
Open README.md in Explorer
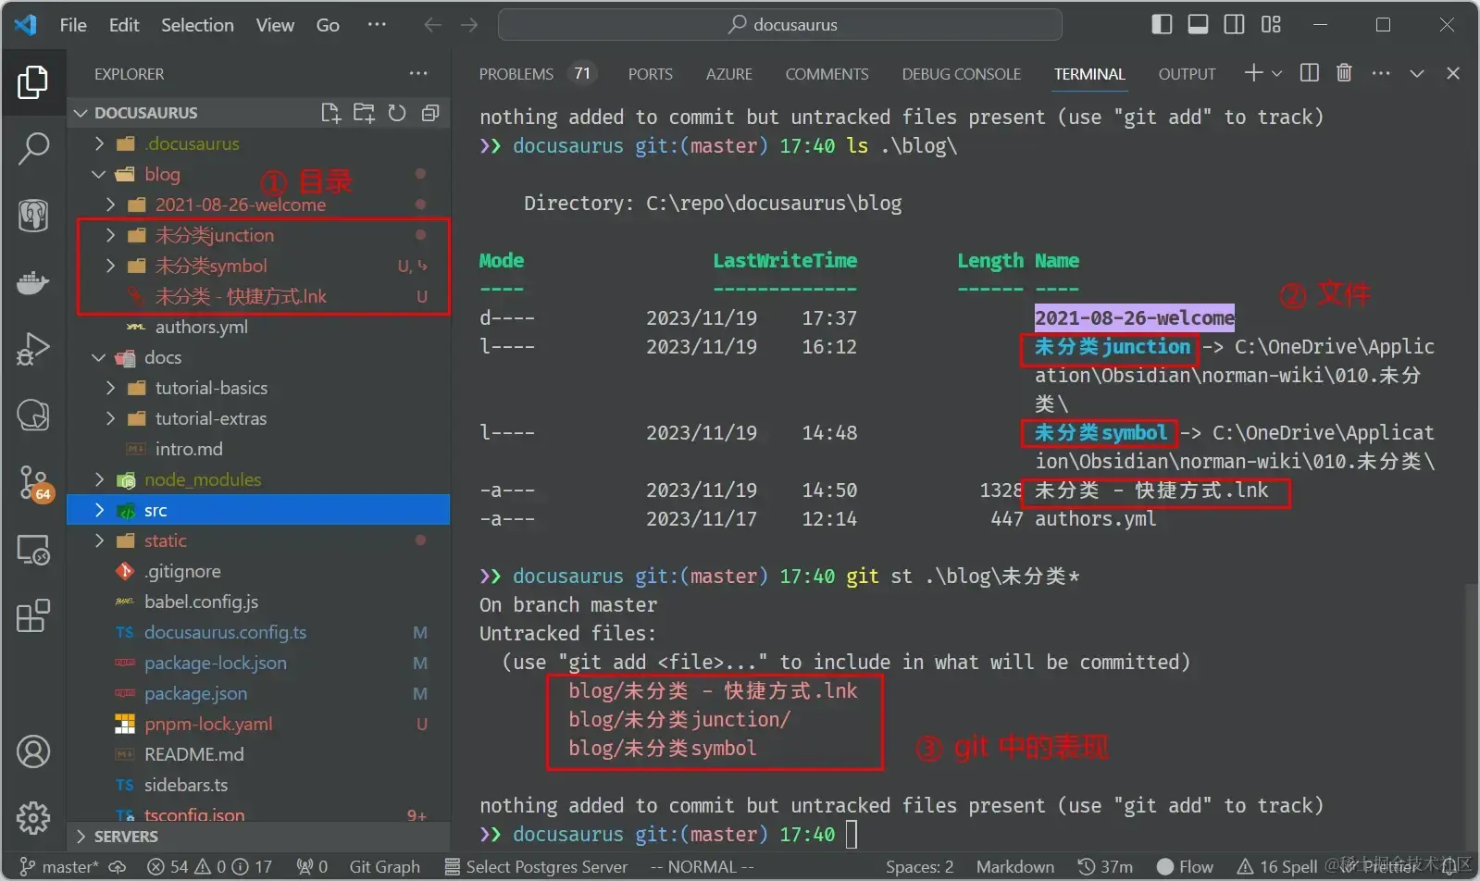tap(193, 754)
